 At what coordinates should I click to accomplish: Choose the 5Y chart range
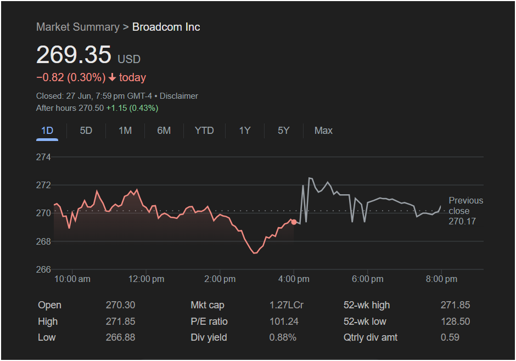tap(283, 131)
